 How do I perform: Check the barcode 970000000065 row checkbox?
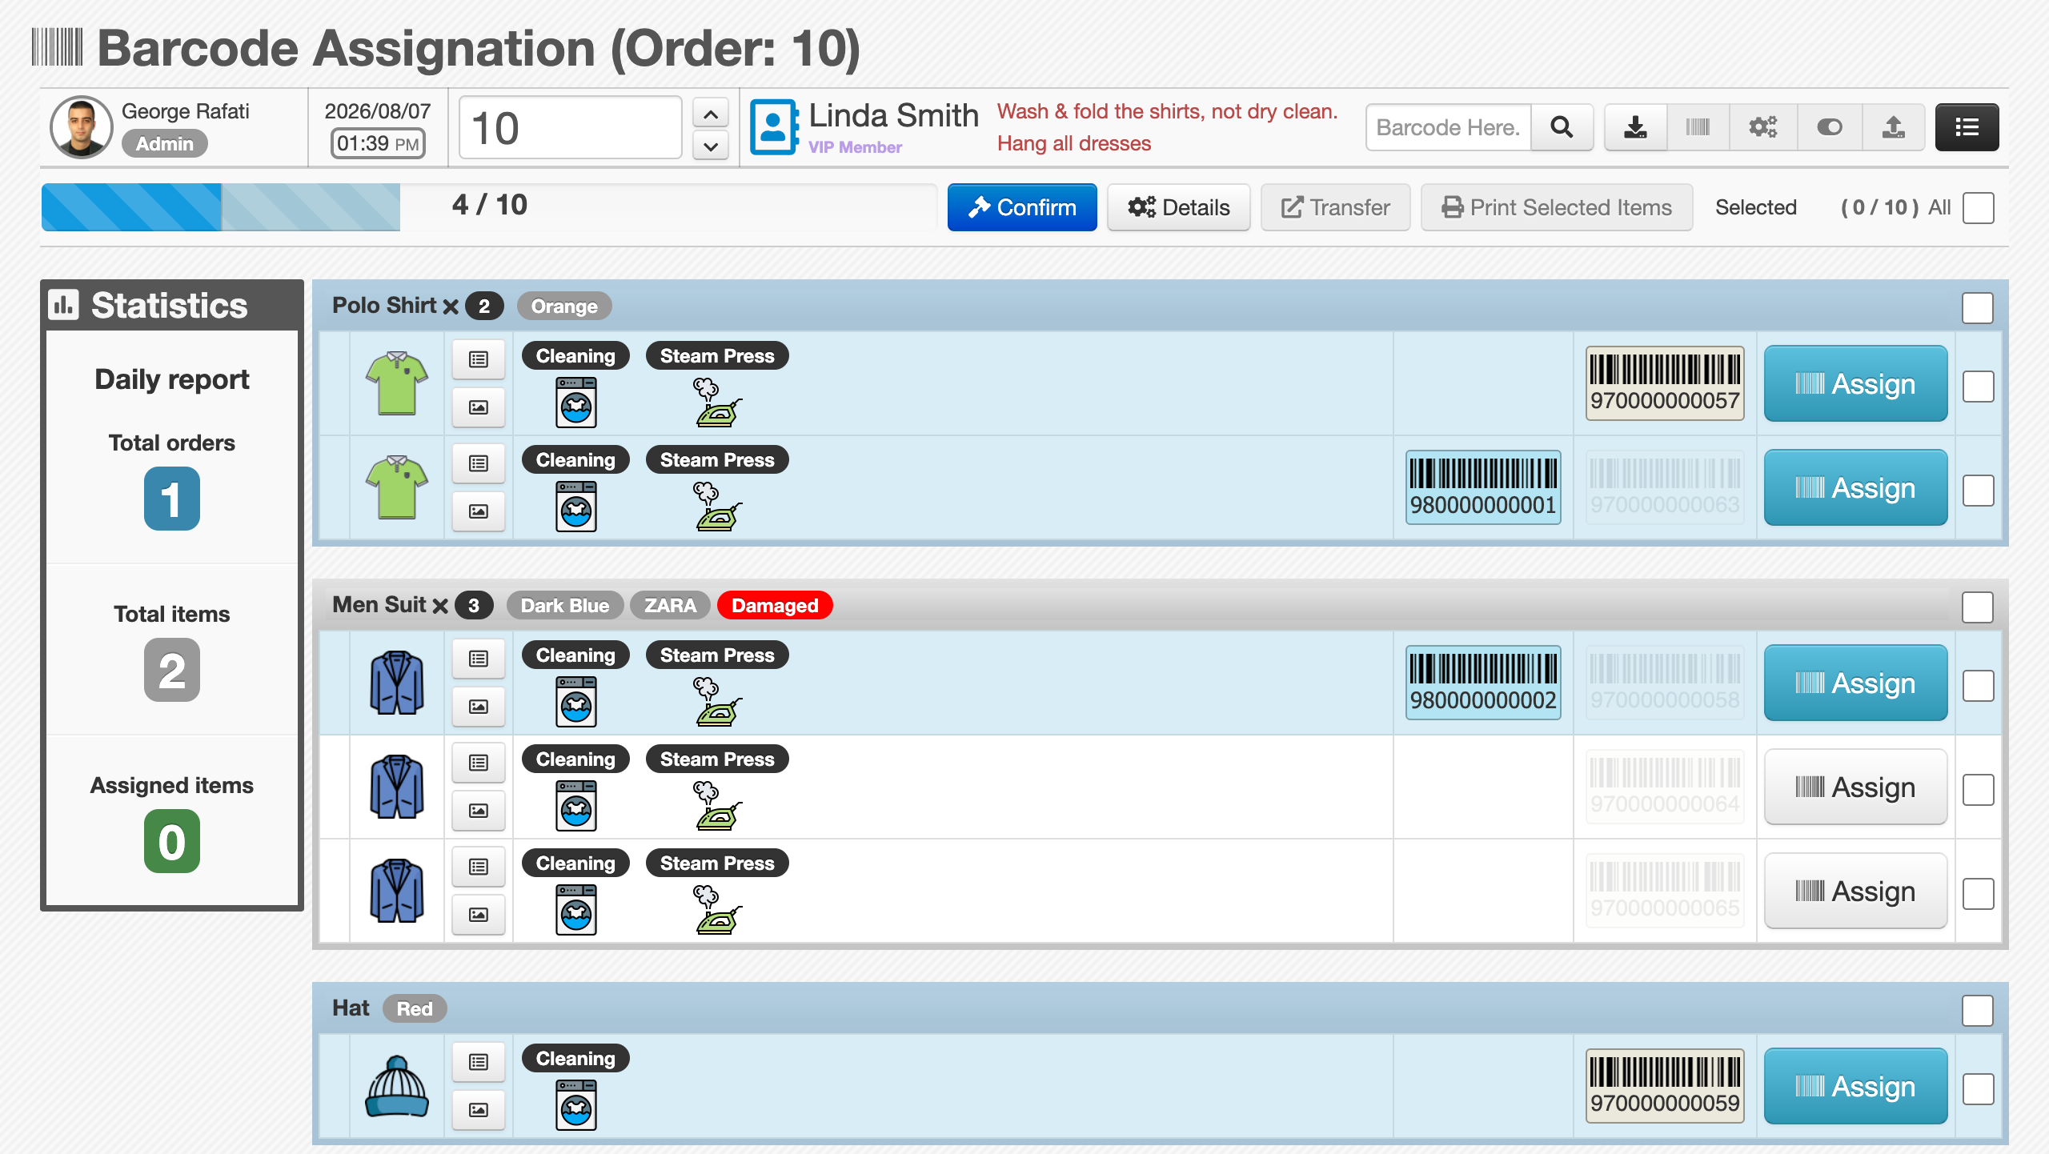coord(1979,894)
